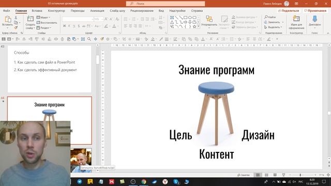
Task: Switch to the Слайд-шоу tab
Action: click(117, 10)
